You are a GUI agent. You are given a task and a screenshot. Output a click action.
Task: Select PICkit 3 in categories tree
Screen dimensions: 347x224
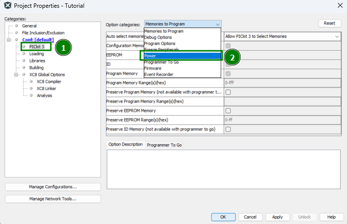(x=36, y=46)
